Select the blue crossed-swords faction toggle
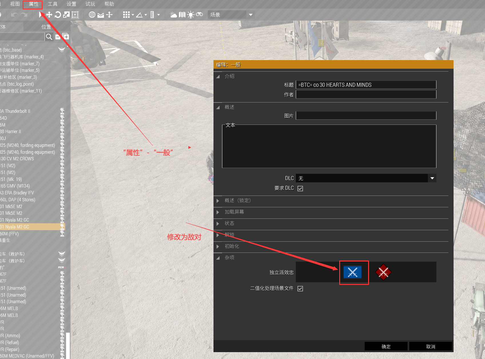This screenshot has height=359, width=485. [x=353, y=272]
